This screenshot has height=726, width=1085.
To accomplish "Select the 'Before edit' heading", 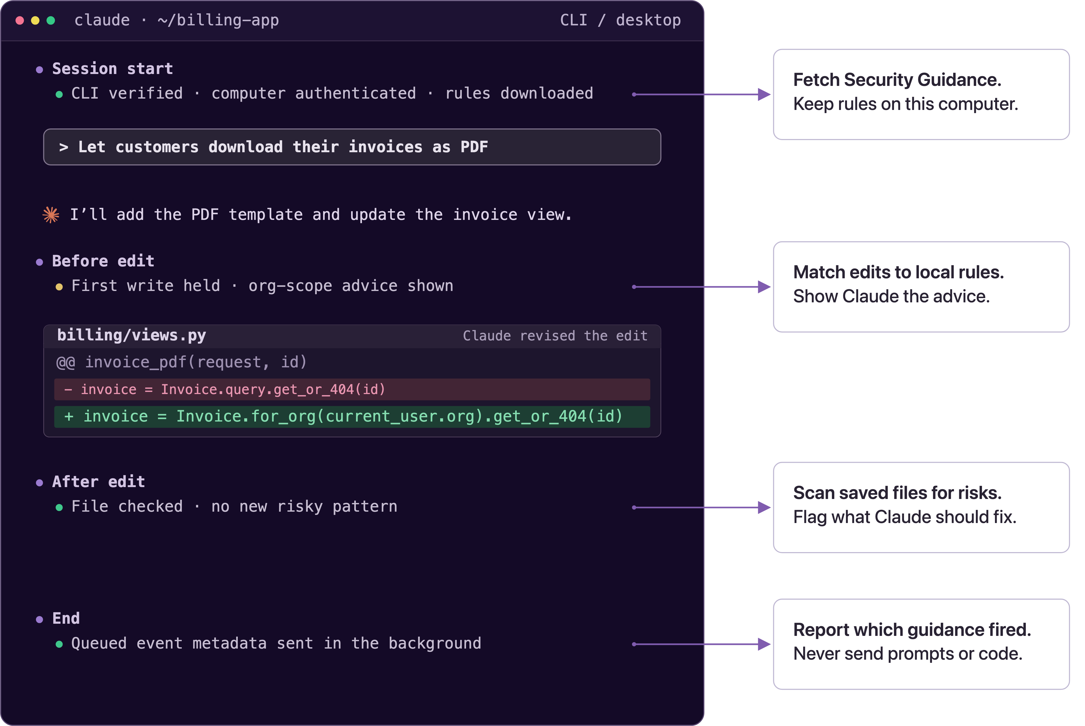I will tap(103, 261).
